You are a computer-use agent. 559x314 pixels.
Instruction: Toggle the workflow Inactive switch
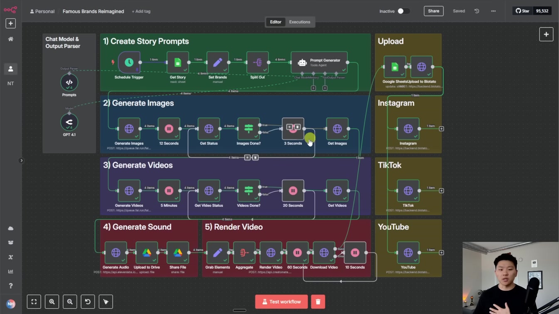pyautogui.click(x=403, y=11)
